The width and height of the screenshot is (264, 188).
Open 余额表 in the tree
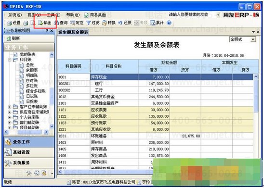pos(32,70)
